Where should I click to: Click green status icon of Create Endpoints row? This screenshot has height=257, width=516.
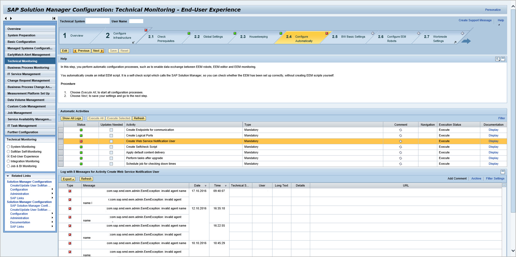[x=81, y=130]
